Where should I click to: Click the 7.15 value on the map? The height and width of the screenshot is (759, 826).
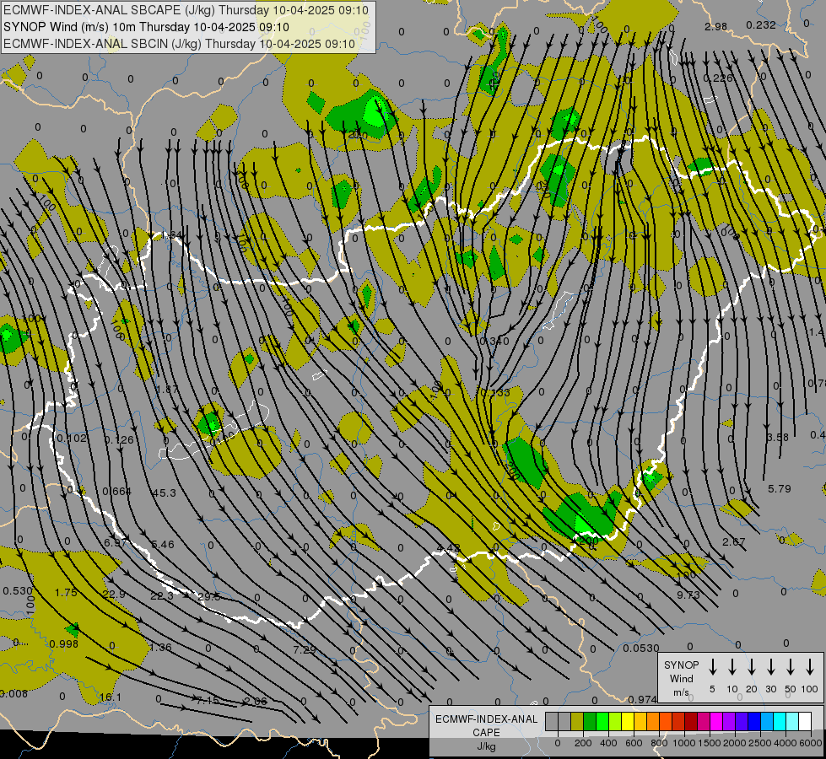[x=208, y=700]
